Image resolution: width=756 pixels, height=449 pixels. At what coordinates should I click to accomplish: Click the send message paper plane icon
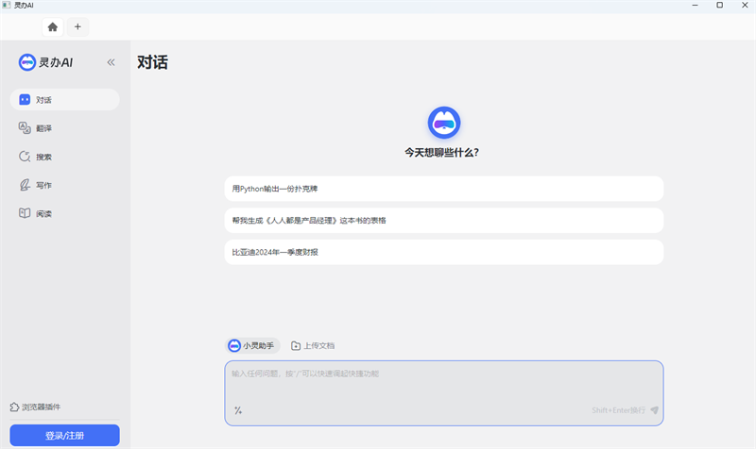point(654,410)
